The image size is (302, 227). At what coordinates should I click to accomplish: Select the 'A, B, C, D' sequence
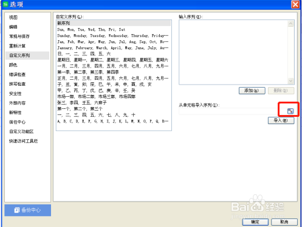click(x=114, y=121)
